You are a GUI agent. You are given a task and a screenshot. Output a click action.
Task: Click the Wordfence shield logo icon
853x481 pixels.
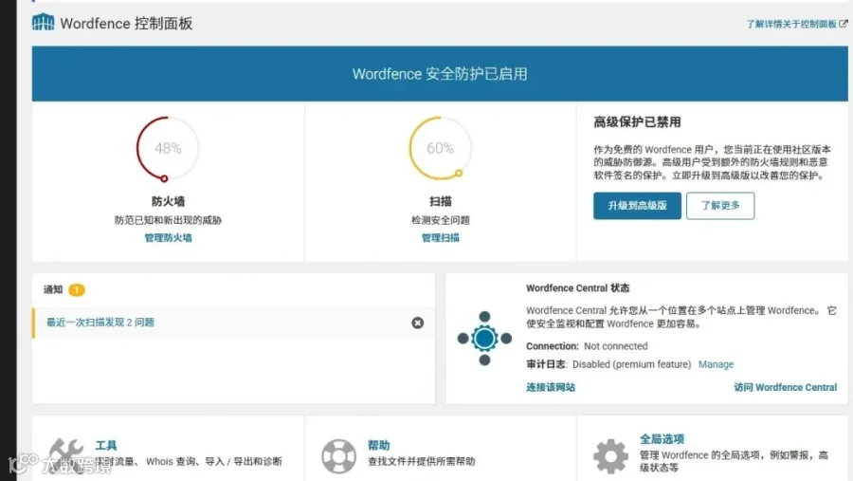pyautogui.click(x=43, y=23)
